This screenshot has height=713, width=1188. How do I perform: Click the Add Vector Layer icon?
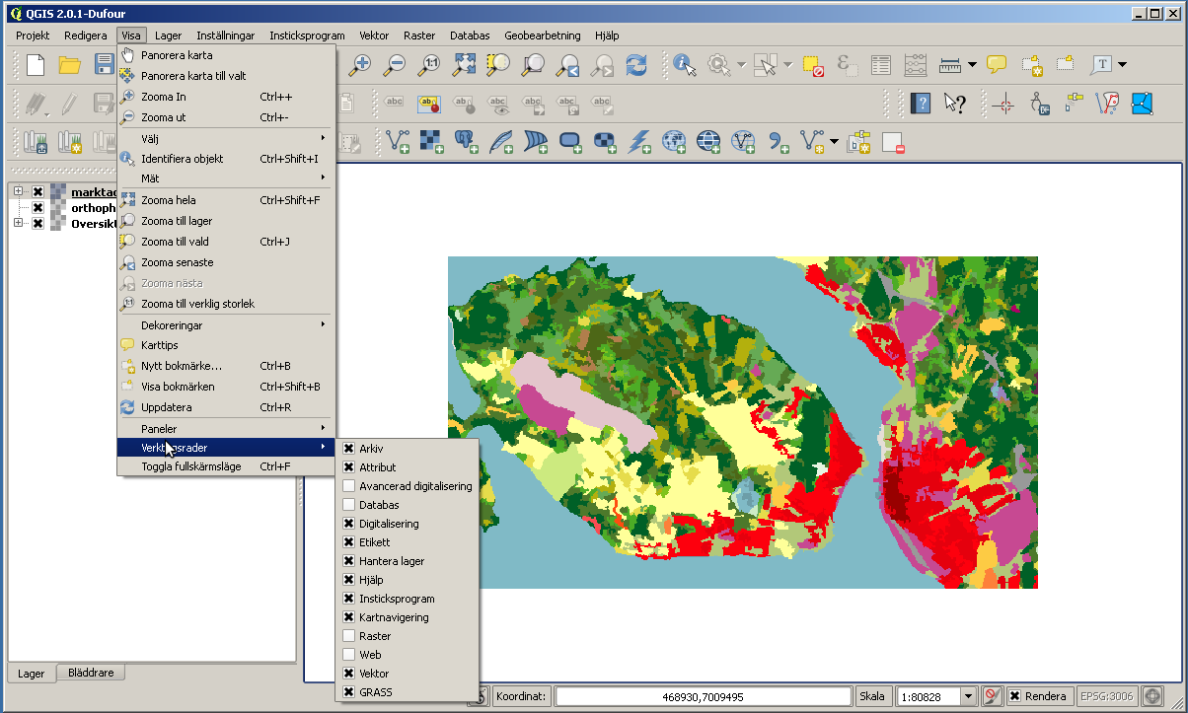point(399,142)
